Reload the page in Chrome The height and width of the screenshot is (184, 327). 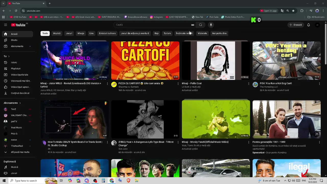[x=16, y=11]
